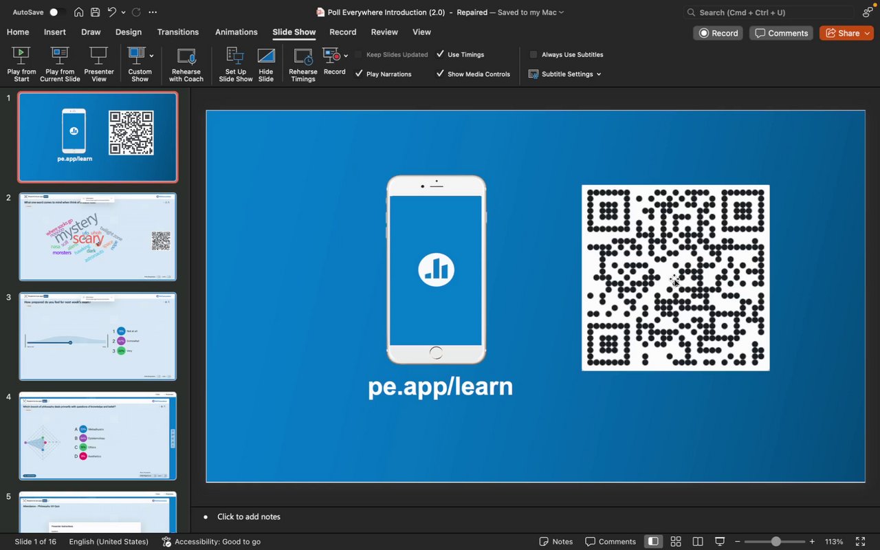Click the ribbon Record slide show icon

click(x=331, y=56)
